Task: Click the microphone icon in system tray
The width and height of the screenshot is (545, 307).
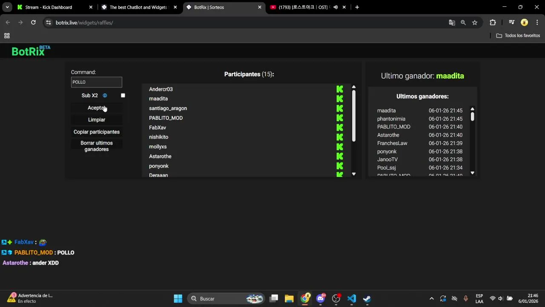Action: pos(466,298)
